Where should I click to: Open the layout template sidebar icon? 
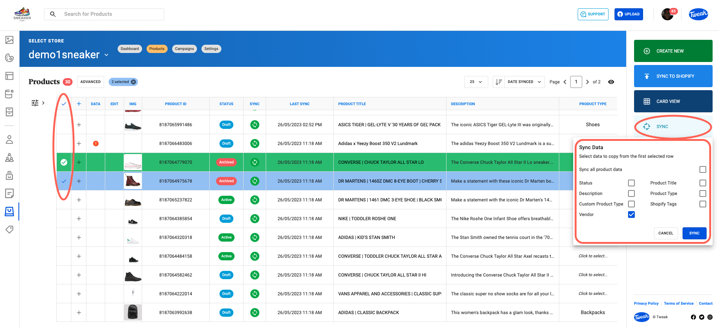(9, 76)
